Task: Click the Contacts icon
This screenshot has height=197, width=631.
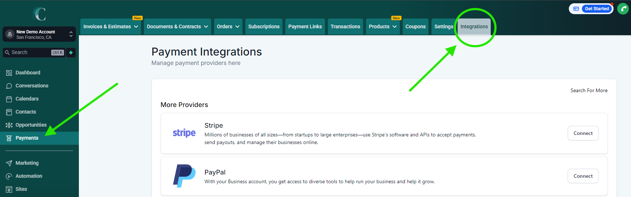Action: 9,112
